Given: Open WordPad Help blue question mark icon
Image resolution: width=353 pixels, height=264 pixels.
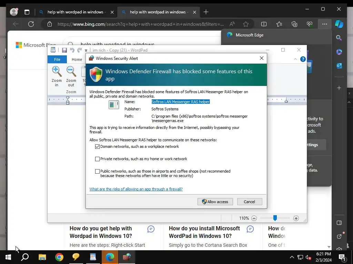Looking at the screenshot, I should (303, 59).
